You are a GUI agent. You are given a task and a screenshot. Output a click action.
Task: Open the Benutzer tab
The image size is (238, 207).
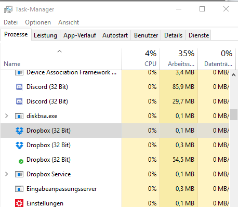point(146,35)
